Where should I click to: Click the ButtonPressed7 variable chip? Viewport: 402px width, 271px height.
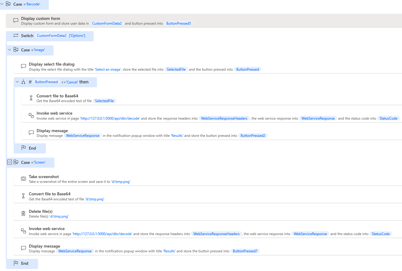245,251
